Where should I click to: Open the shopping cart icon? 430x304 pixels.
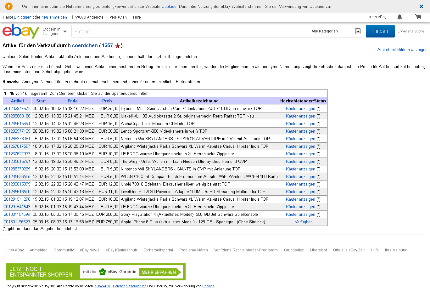coord(418,17)
